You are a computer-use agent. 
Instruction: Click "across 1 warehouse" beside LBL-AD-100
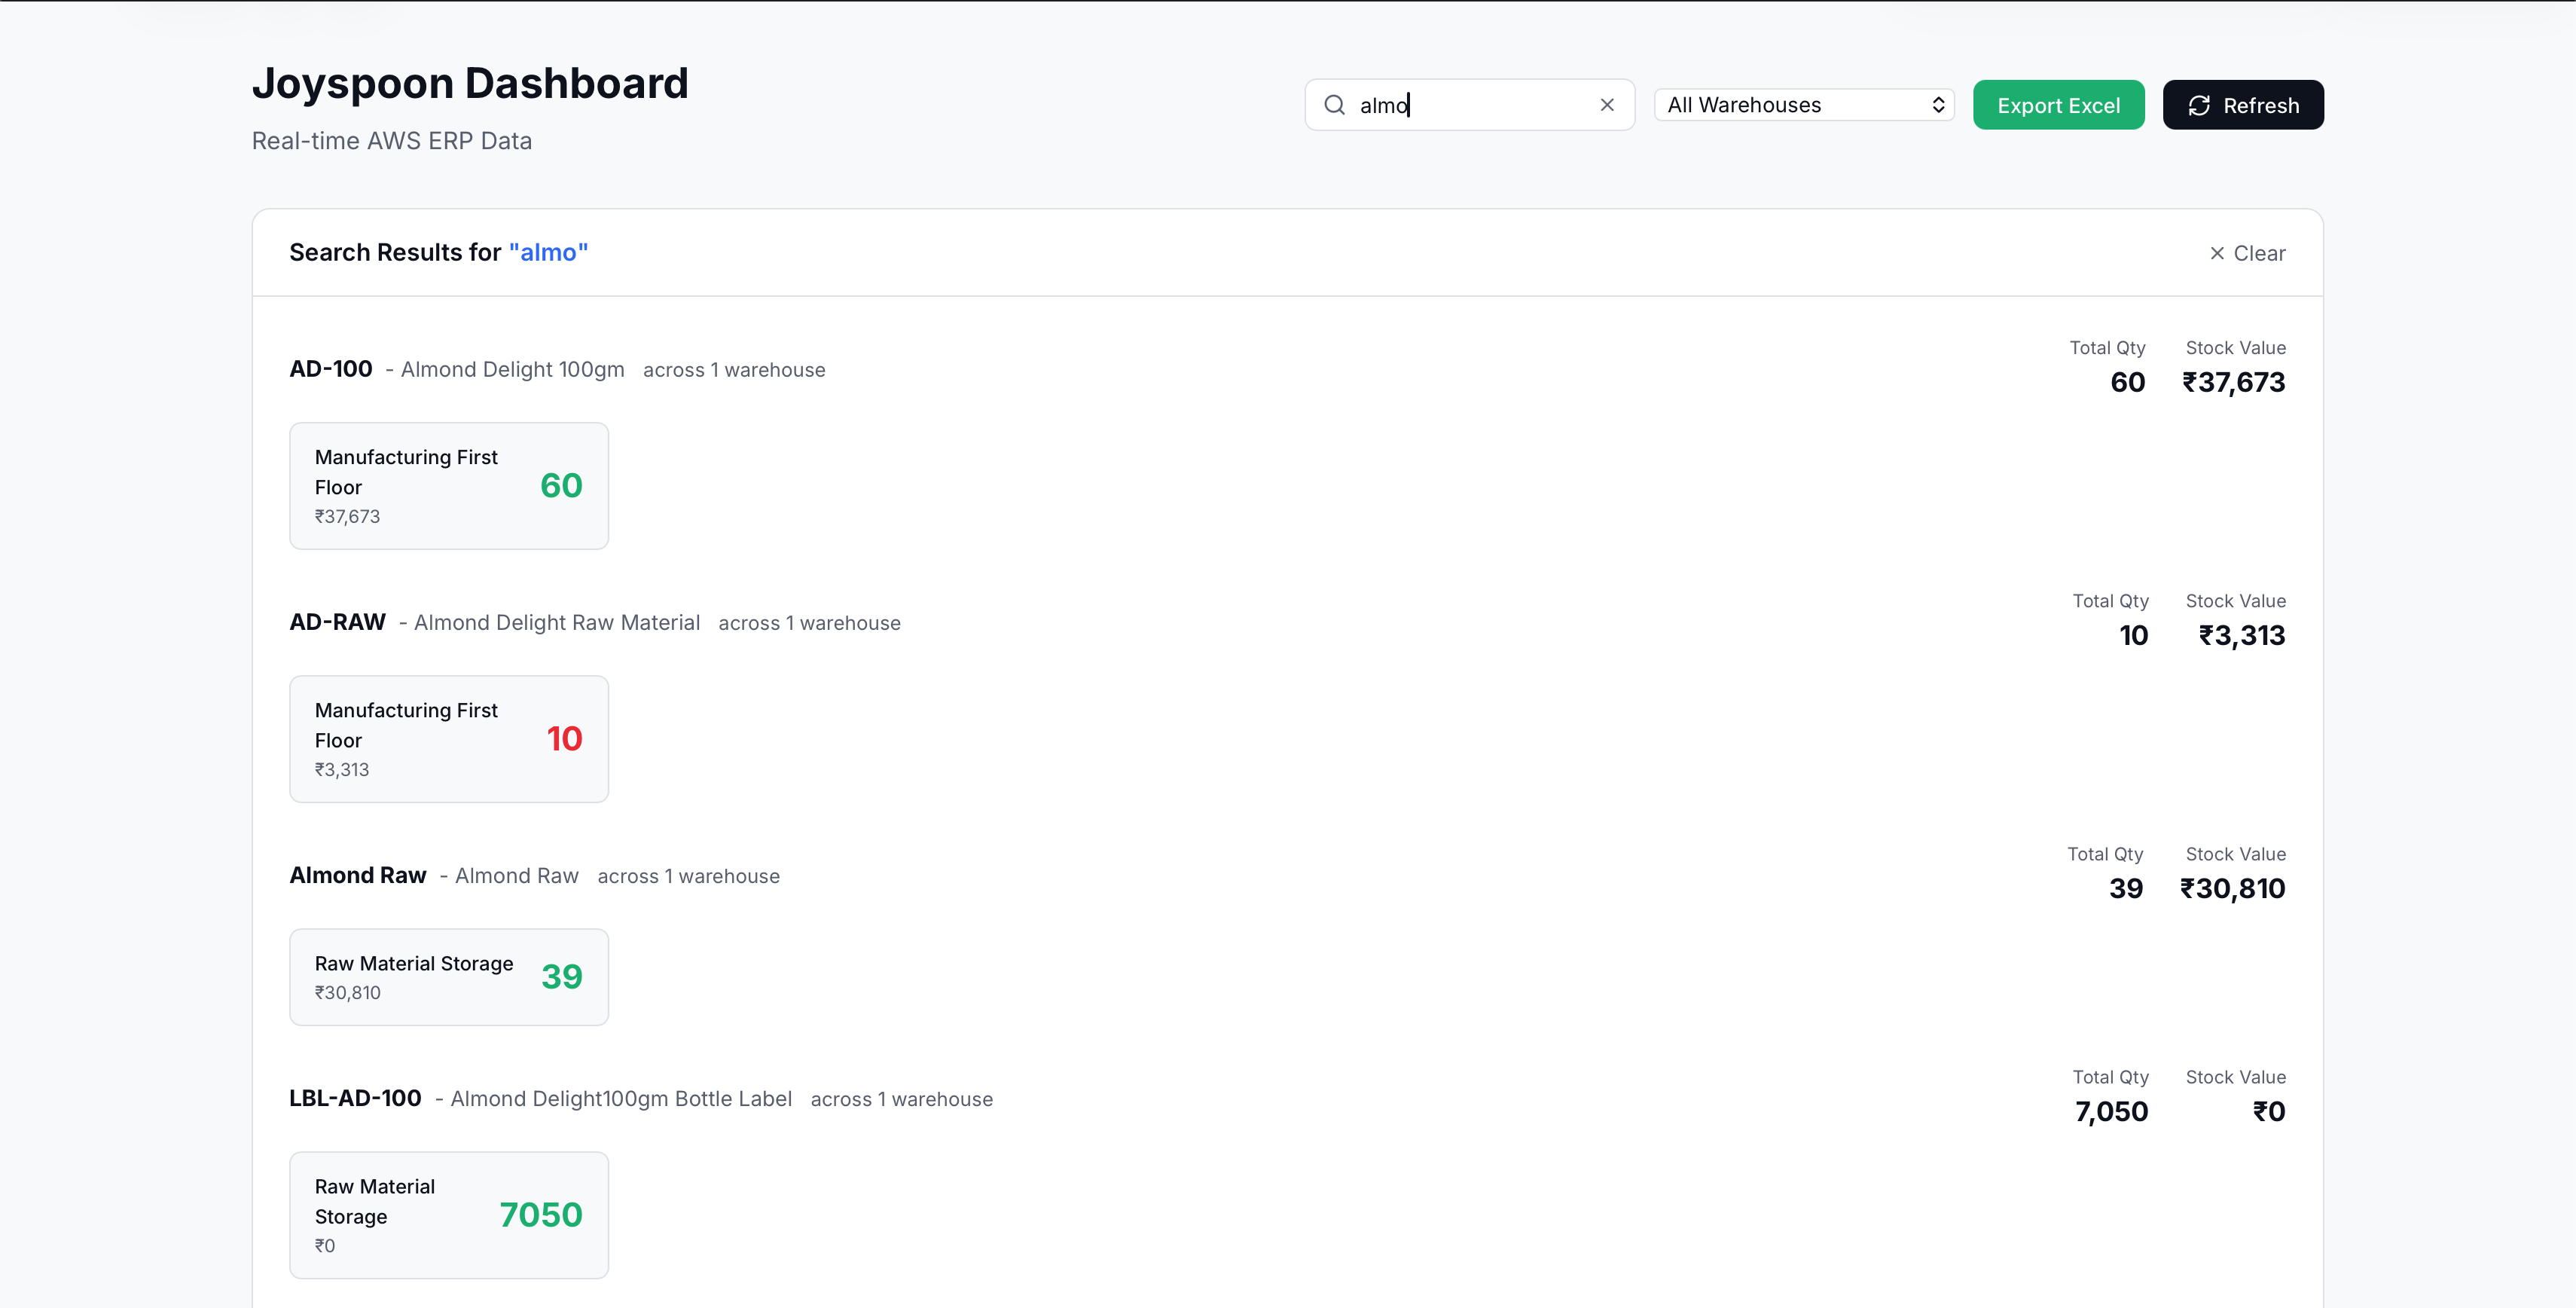tap(902, 1099)
